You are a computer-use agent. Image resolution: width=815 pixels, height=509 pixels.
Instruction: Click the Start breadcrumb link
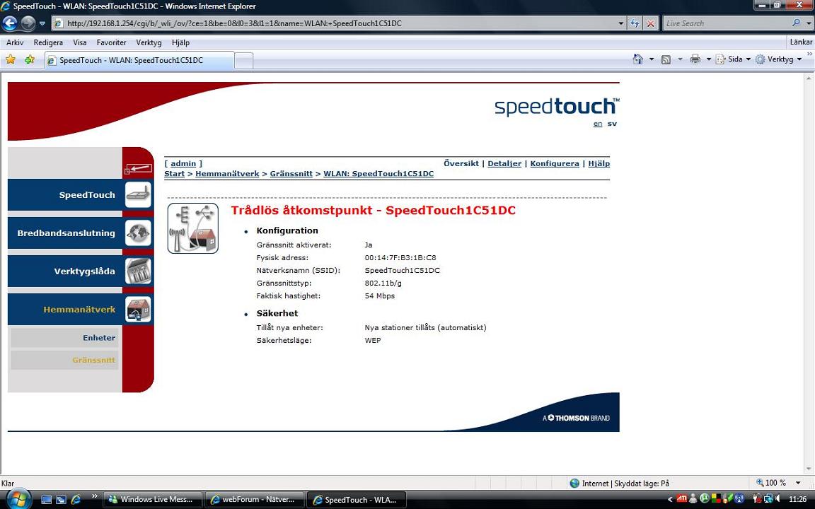(x=174, y=173)
